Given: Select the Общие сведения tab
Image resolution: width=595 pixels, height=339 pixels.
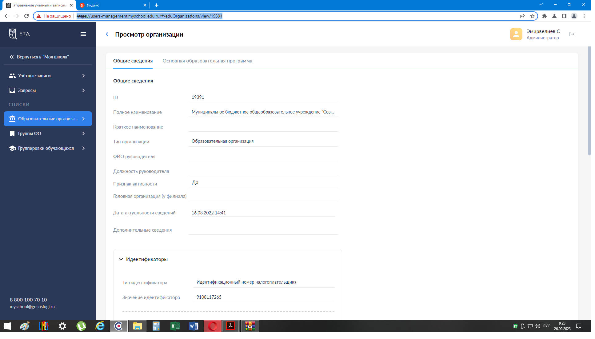Looking at the screenshot, I should 133,61.
